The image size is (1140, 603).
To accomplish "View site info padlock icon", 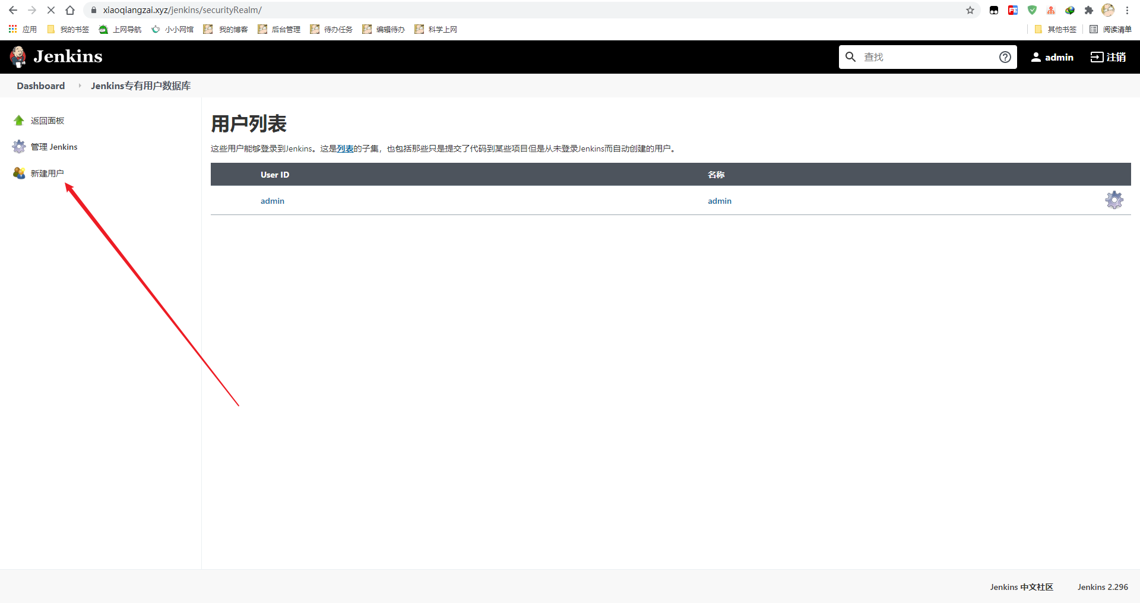I will click(93, 10).
